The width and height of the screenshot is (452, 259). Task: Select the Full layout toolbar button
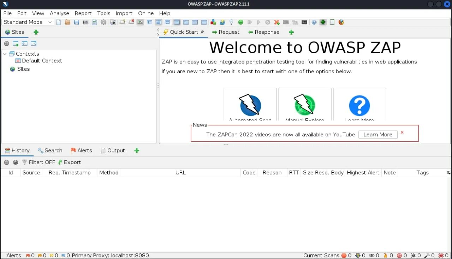point(167,22)
